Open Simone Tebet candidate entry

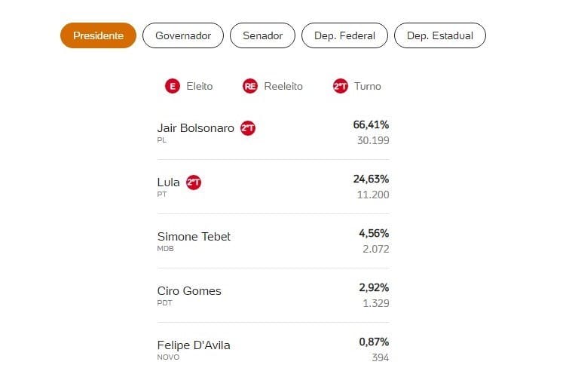(274, 241)
